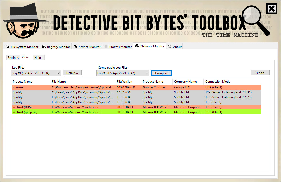Image resolution: width=281 pixels, height=182 pixels.
Task: Click the About info icon
Action: pyautogui.click(x=169, y=47)
